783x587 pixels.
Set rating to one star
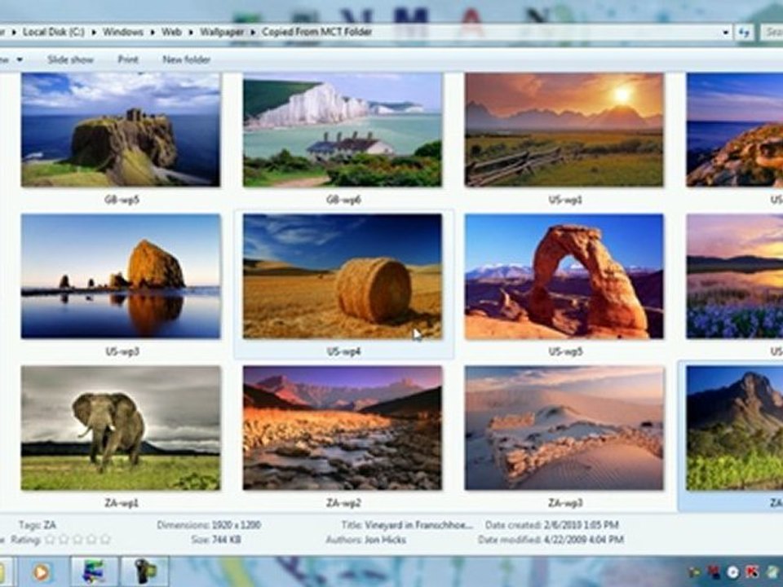tap(50, 539)
